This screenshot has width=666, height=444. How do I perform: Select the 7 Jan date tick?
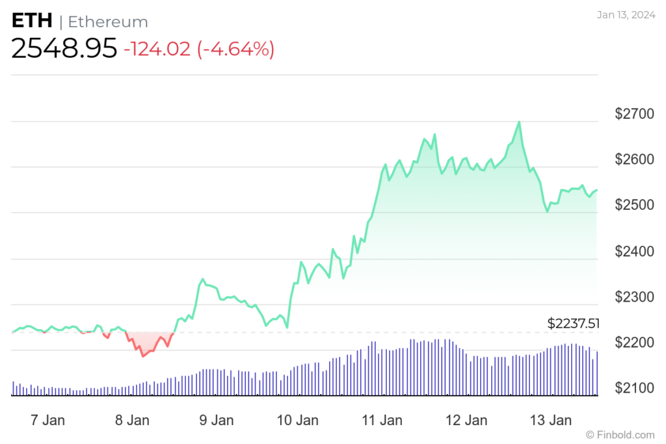pyautogui.click(x=47, y=420)
